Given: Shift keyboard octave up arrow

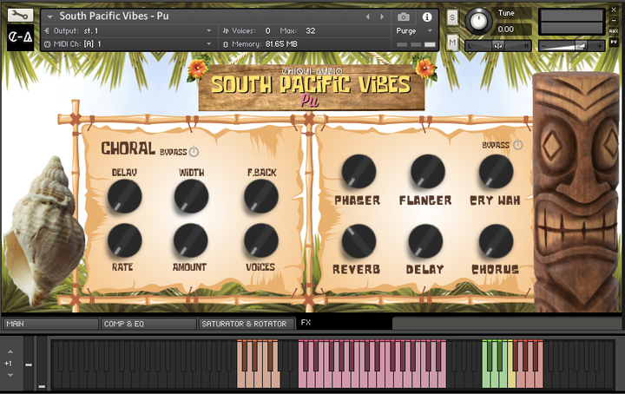Looking at the screenshot, I should [10, 351].
